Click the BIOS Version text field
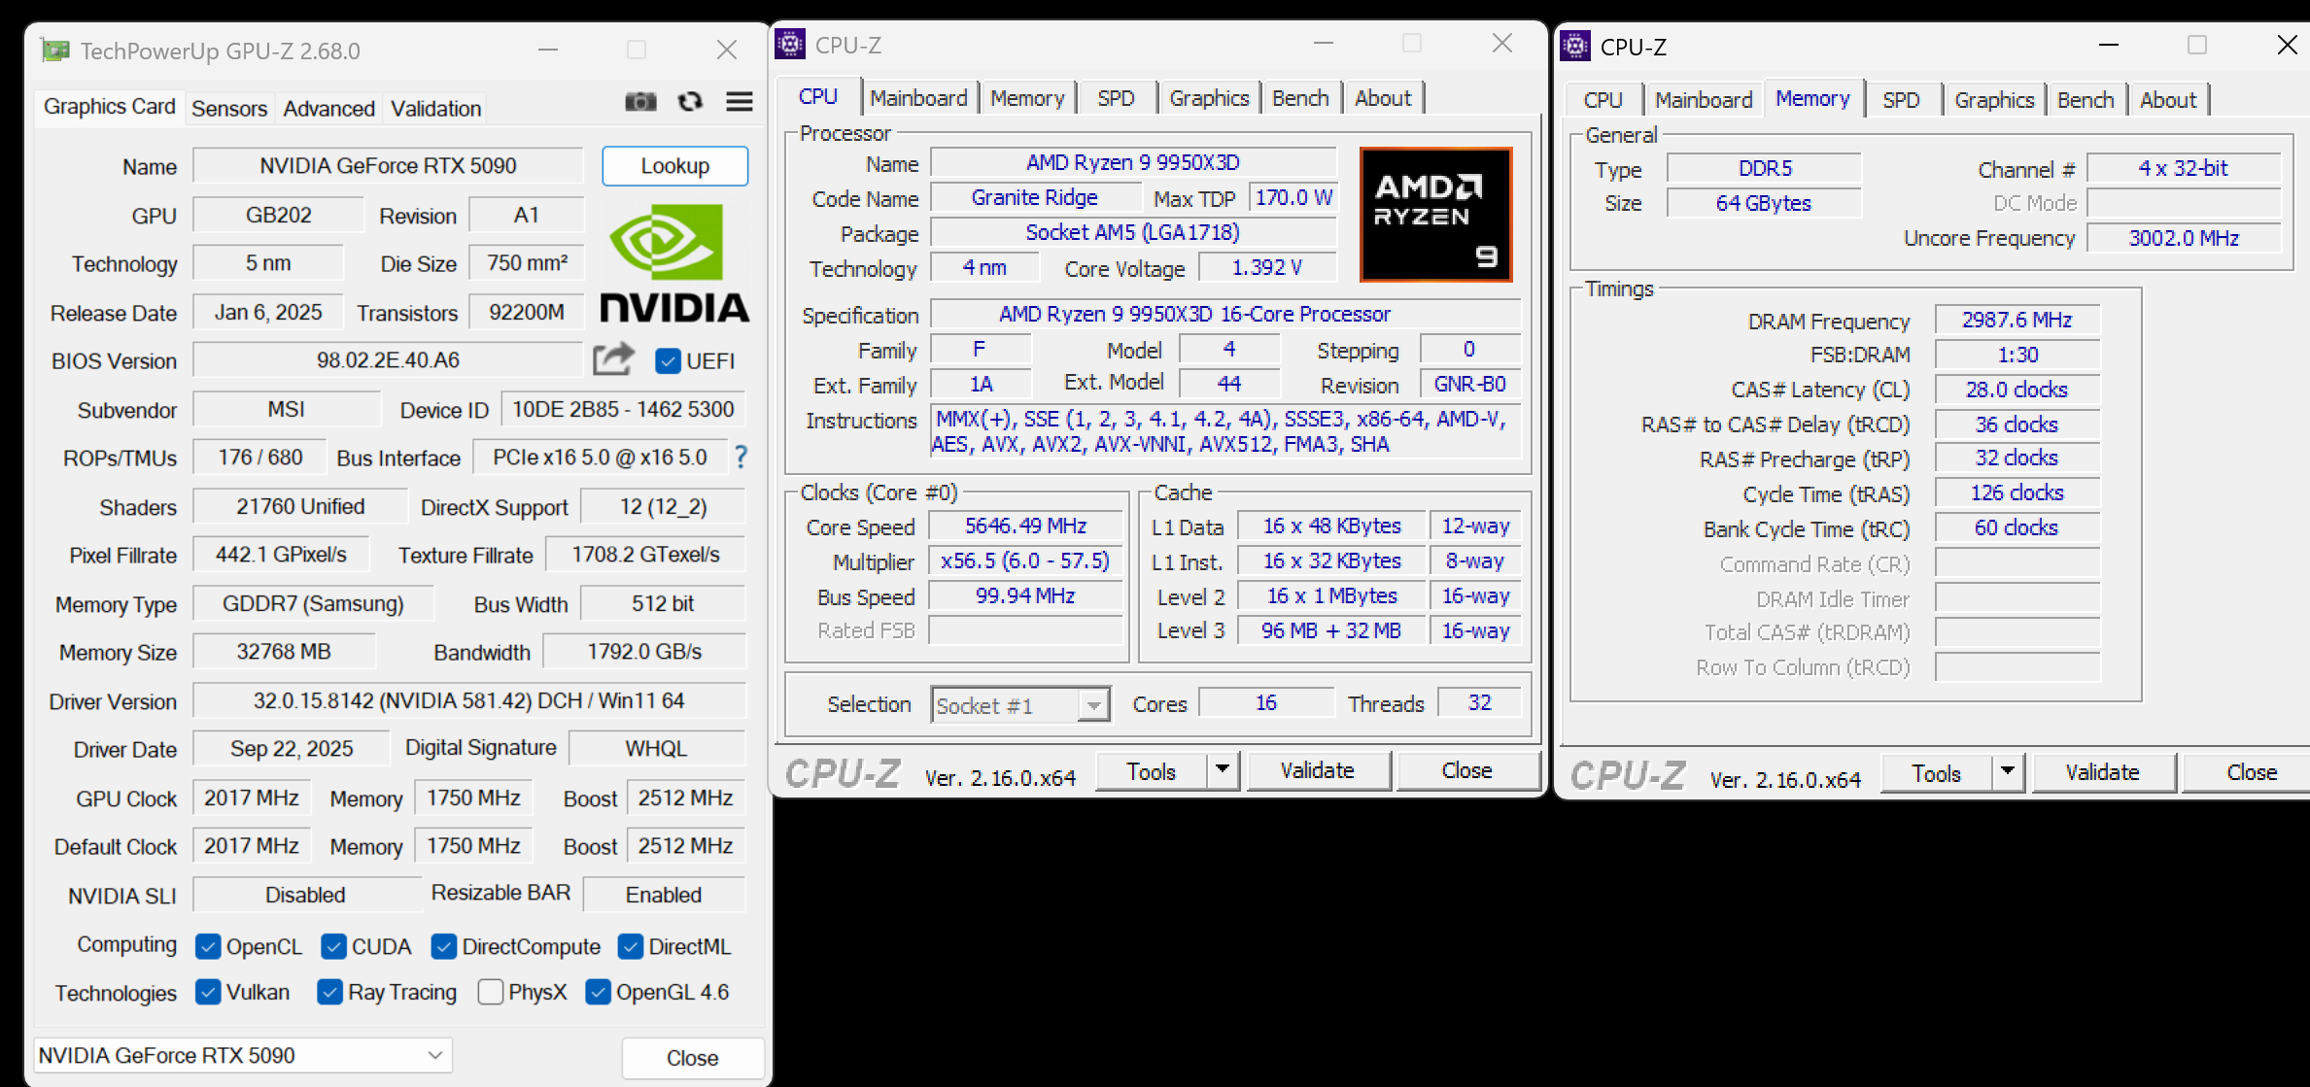The image size is (2310, 1087). tap(387, 360)
